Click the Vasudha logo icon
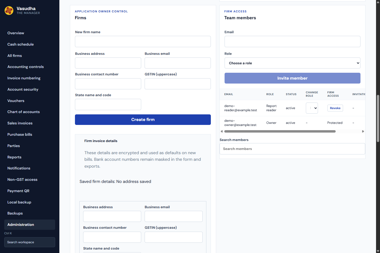This screenshot has width=380, height=253. pyautogui.click(x=9, y=11)
